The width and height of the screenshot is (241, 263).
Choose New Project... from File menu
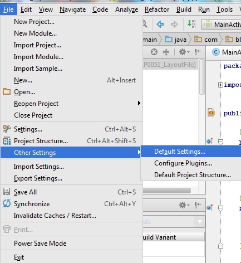tap(71, 22)
